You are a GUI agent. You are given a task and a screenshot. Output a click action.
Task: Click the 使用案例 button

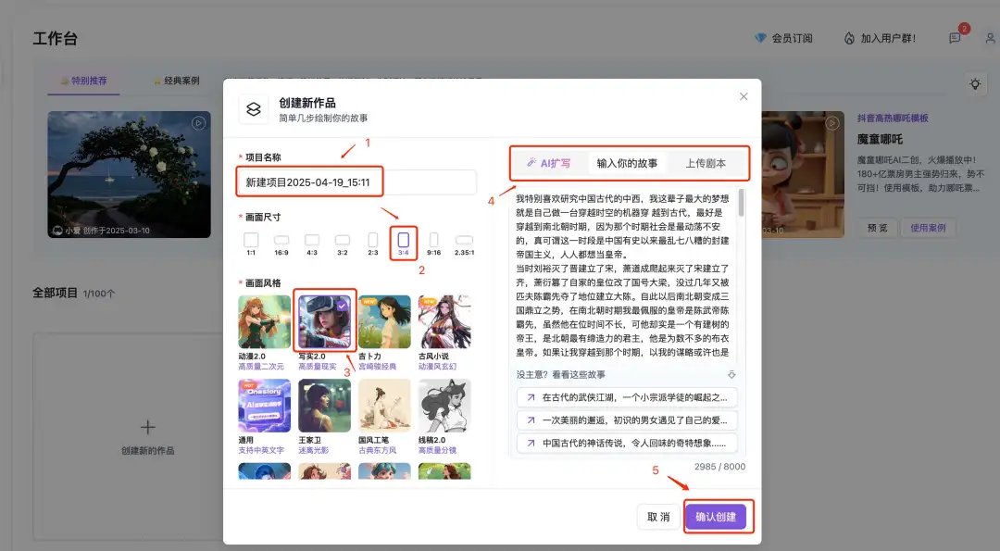pyautogui.click(x=928, y=228)
